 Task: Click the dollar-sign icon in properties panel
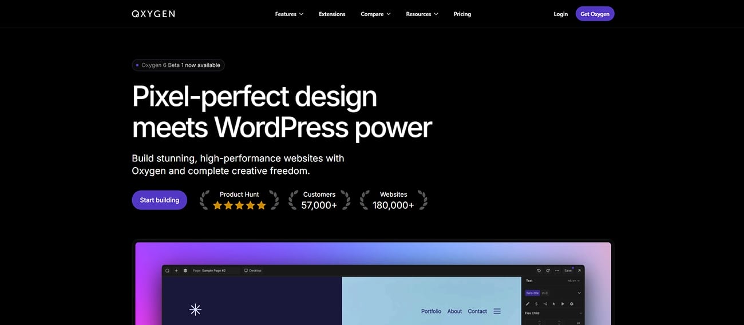[x=536, y=304]
